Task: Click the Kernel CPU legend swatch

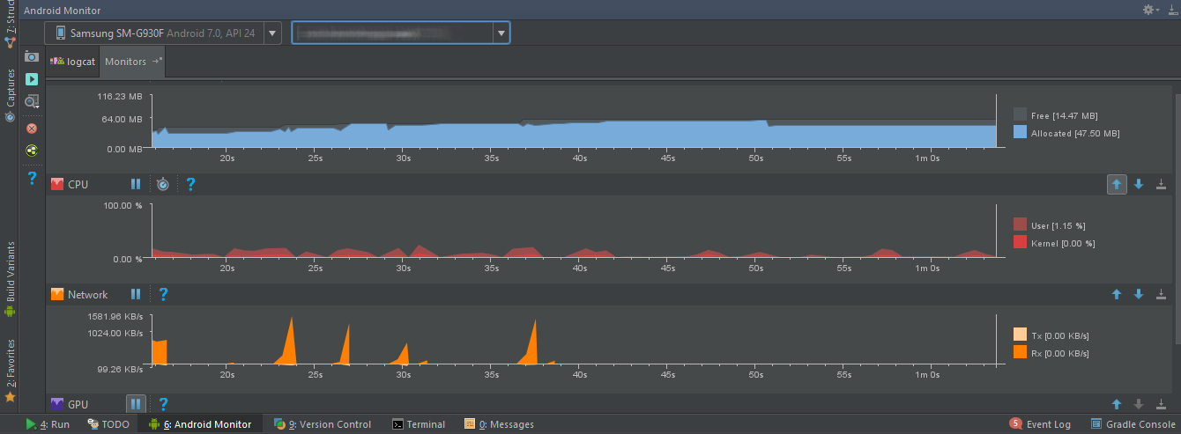Action: coord(1021,242)
